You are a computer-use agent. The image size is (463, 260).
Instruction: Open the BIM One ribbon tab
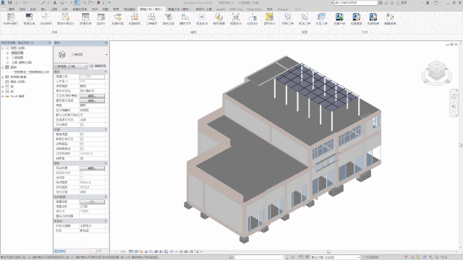click(237, 9)
